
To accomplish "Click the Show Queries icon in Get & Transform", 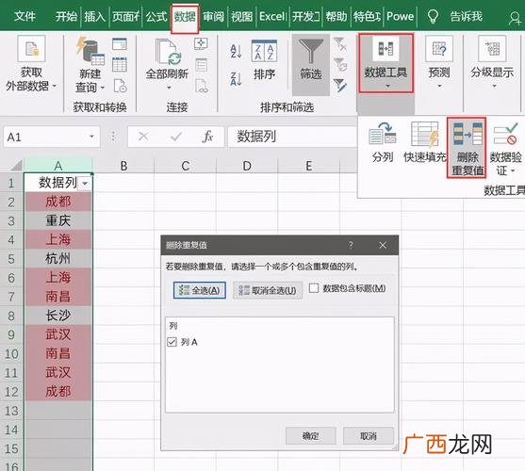I will coord(120,44).
